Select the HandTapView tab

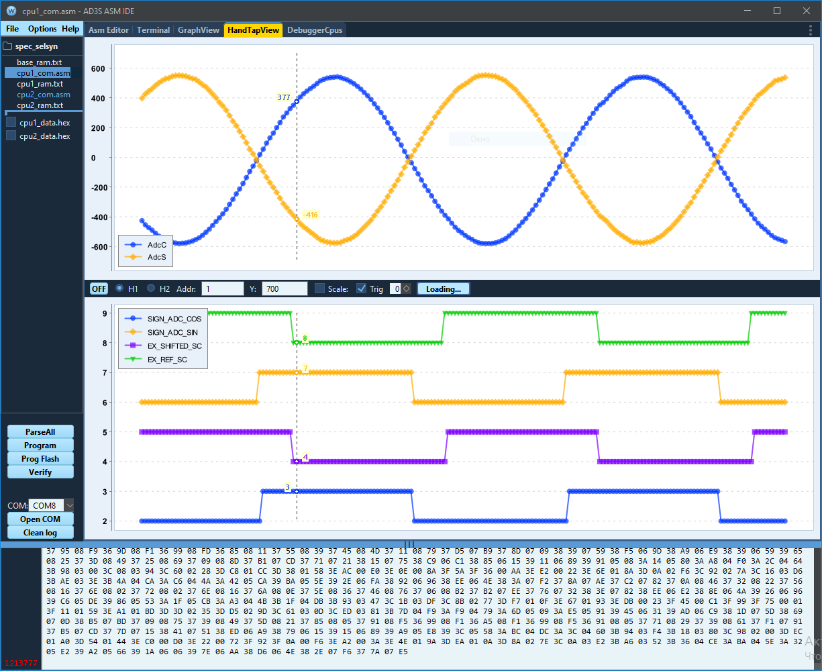[x=254, y=30]
